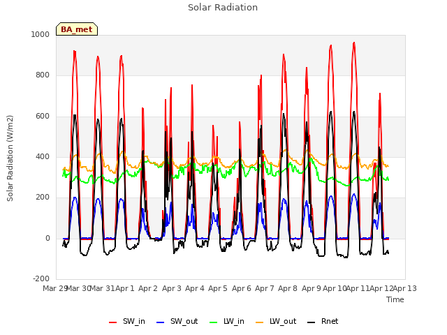Click the blue SW_out legend swatch

tap(161, 322)
